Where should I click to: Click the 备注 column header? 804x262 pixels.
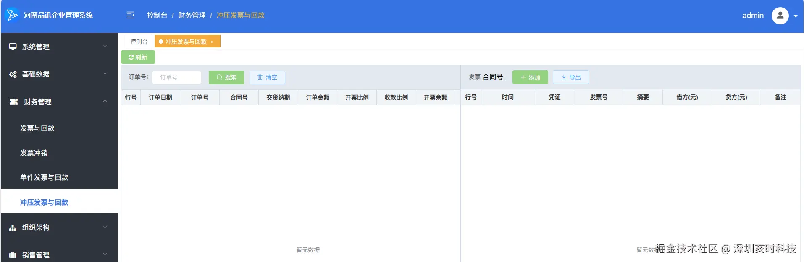[780, 97]
